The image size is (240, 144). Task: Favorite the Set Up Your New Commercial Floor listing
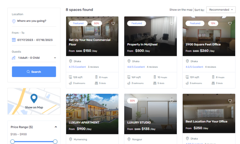point(113,23)
